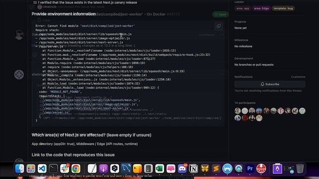This screenshot has width=319, height=179.
Task: Open Launchpad from the Dock
Action: click(x=31, y=169)
